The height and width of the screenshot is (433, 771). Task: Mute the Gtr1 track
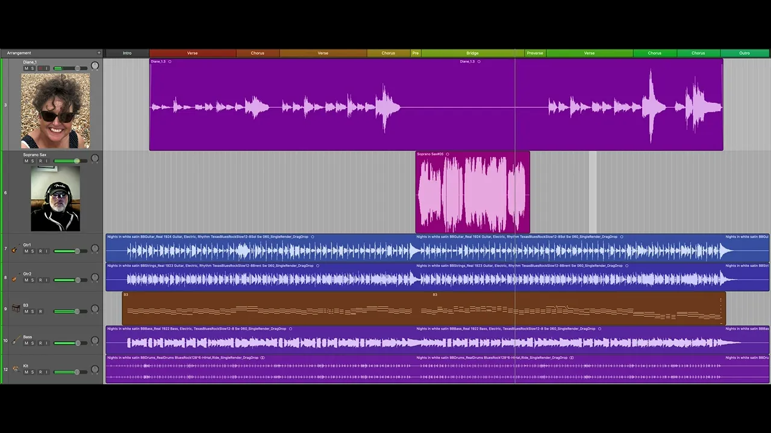coord(26,251)
